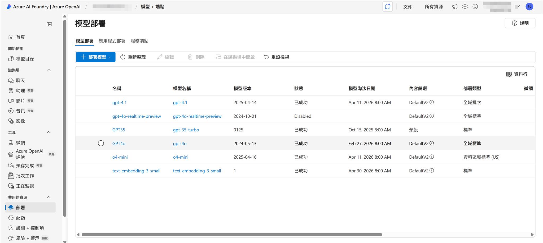Switch to the 服務端點 tab

point(139,41)
